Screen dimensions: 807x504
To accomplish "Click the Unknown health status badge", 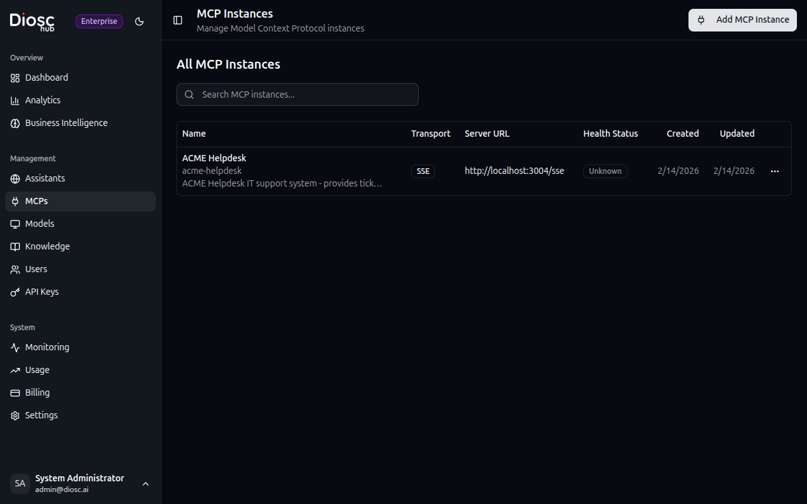I will 605,171.
